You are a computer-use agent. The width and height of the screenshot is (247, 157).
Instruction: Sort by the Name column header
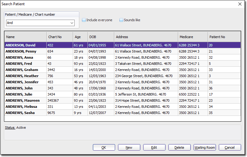click(x=25, y=37)
